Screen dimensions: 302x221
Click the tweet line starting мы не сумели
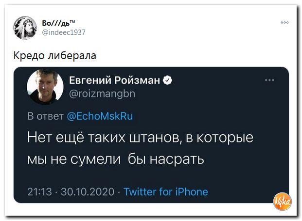(x=116, y=159)
